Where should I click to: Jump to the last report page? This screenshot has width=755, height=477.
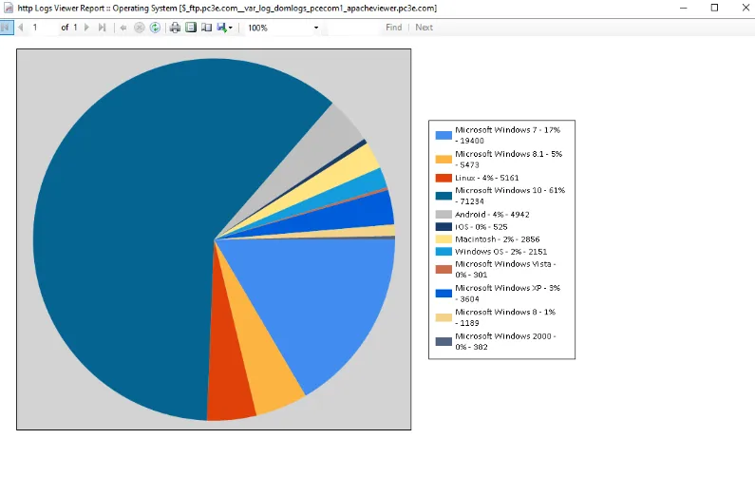click(x=102, y=28)
